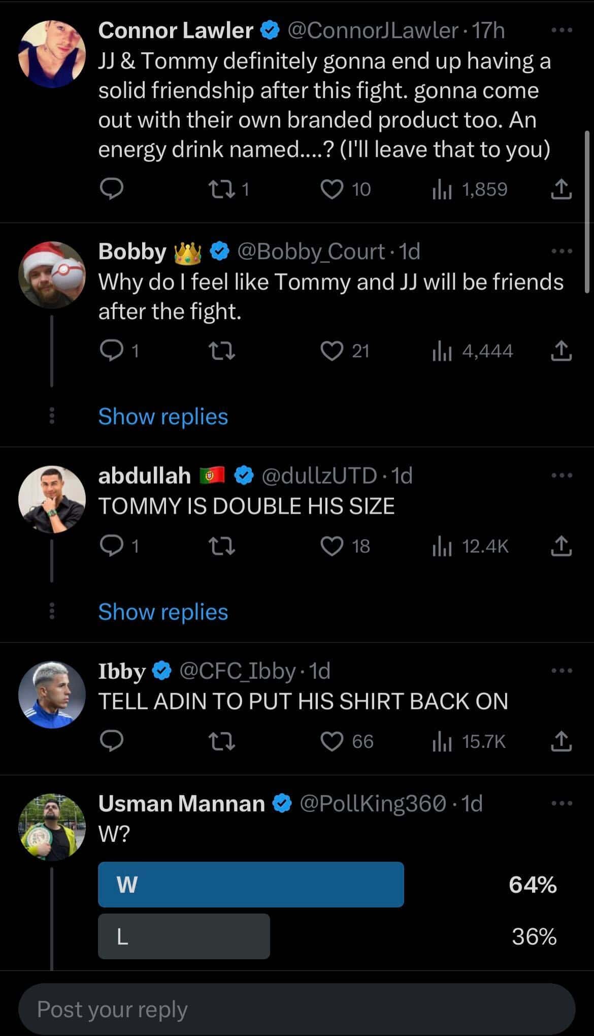Open more options for Usman Mannan's tweet
Image resolution: width=594 pixels, height=1036 pixels.
coord(562,803)
